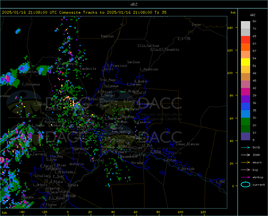This screenshot has width=268, height=216.
Task: Click the 'S_Francisco' map label
Action: 117,66
